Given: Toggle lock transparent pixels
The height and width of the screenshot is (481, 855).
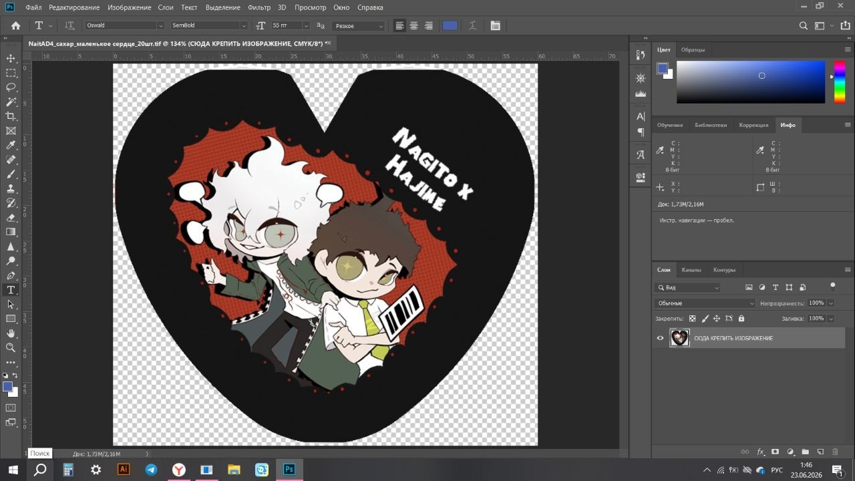Looking at the screenshot, I should click(692, 319).
